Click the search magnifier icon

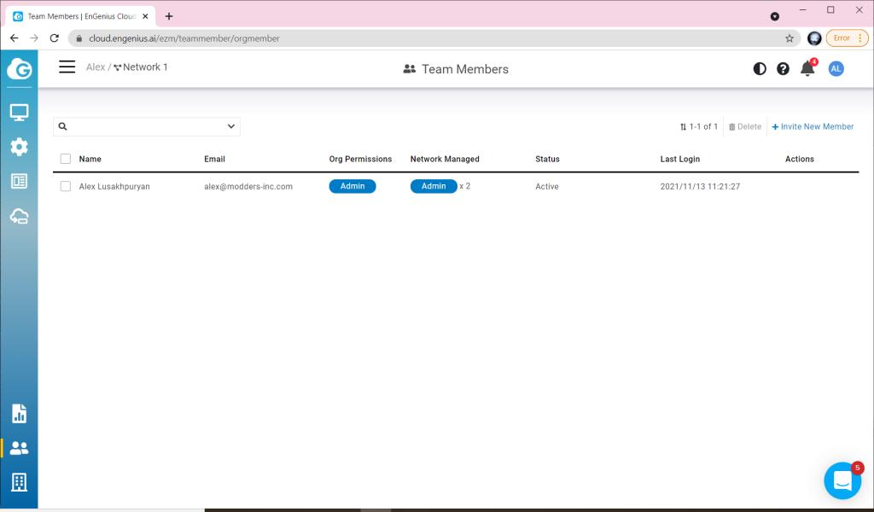pyautogui.click(x=63, y=126)
